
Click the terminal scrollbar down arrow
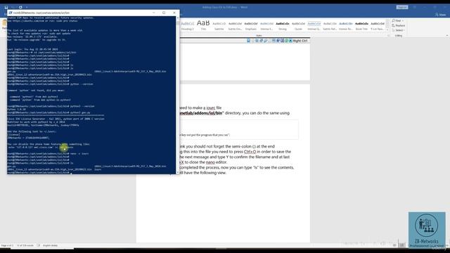pos(178,172)
